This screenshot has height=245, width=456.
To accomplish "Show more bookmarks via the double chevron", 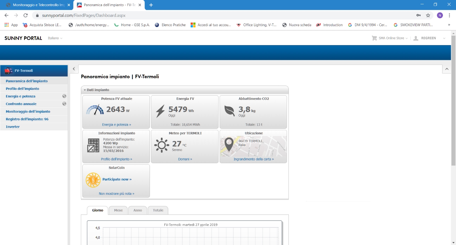I will [449, 25].
